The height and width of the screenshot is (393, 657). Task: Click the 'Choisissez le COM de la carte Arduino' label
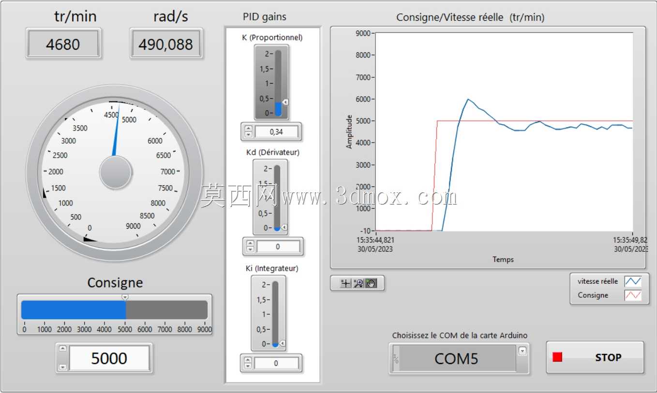460,335
